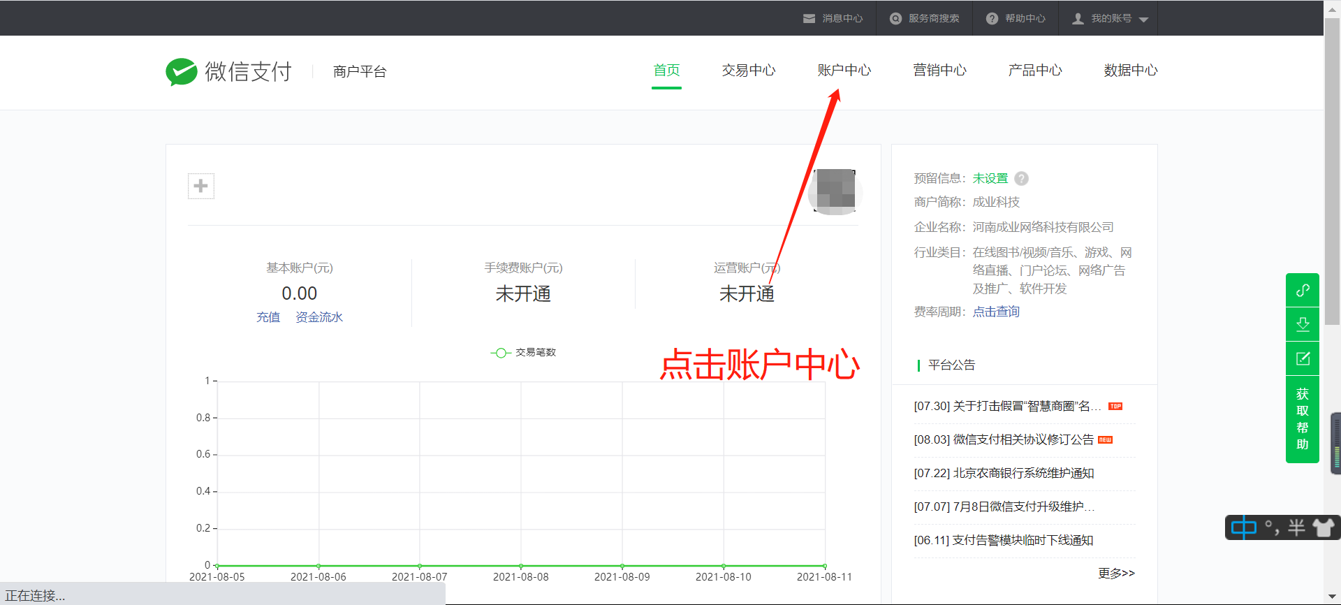Open announcement 北京农商银行系统维护通知
Viewport: 1341px width, 605px height.
[1004, 473]
